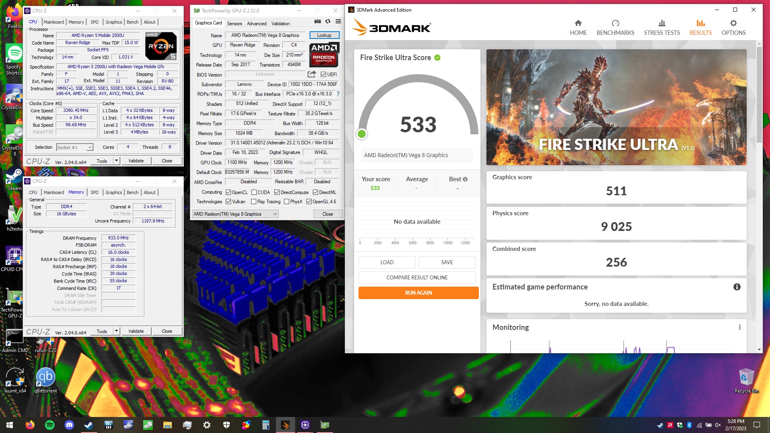770x433 pixels.
Task: Toggle the Vulkan checkbox
Action: [228, 202]
